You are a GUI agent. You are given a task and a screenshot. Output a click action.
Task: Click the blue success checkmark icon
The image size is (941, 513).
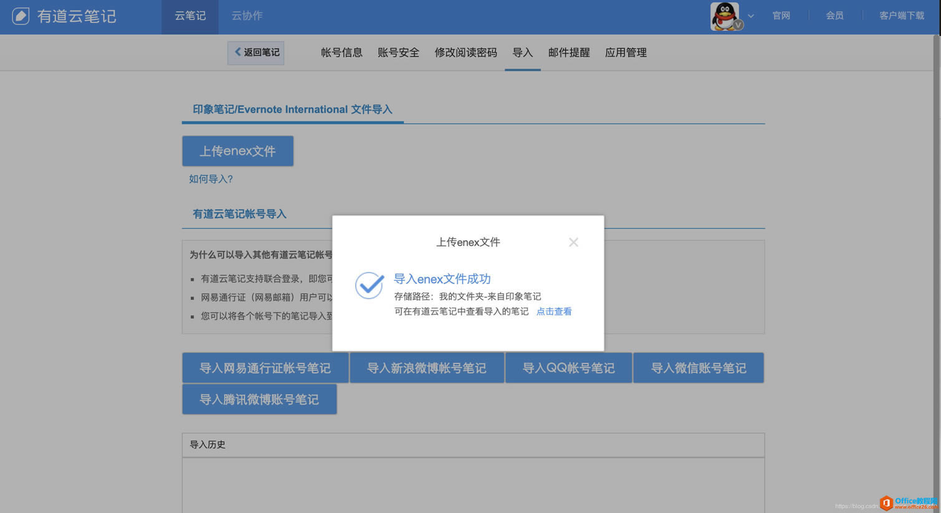(370, 285)
